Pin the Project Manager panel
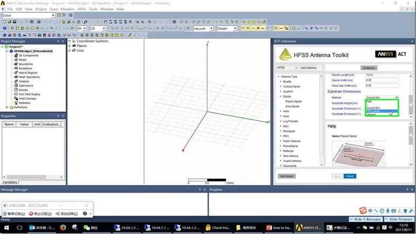Image resolution: width=416 pixels, height=234 pixels. point(58,42)
